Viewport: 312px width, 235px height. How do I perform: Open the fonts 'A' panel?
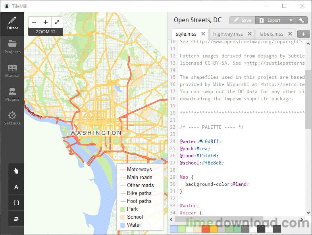(16, 187)
